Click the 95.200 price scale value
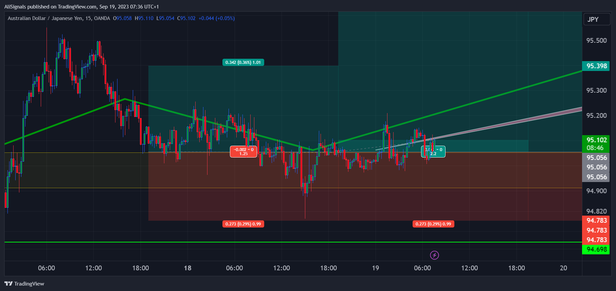This screenshot has width=616, height=291. coord(596,115)
